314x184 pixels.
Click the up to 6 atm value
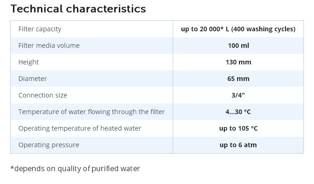[238, 145]
